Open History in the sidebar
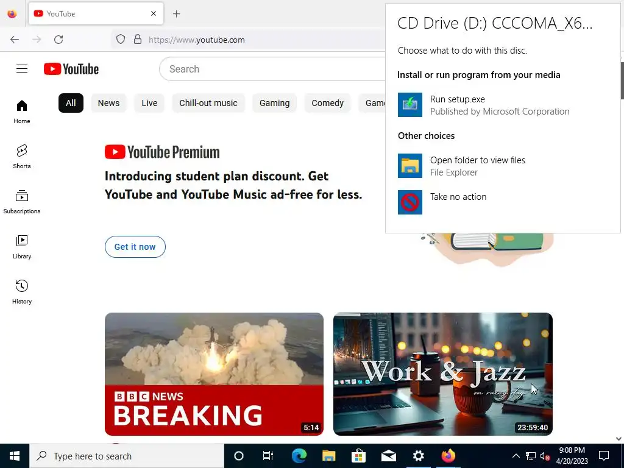This screenshot has width=624, height=468. [x=22, y=292]
